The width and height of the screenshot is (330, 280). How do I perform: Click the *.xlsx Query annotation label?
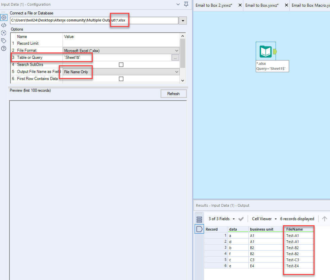coord(272,66)
